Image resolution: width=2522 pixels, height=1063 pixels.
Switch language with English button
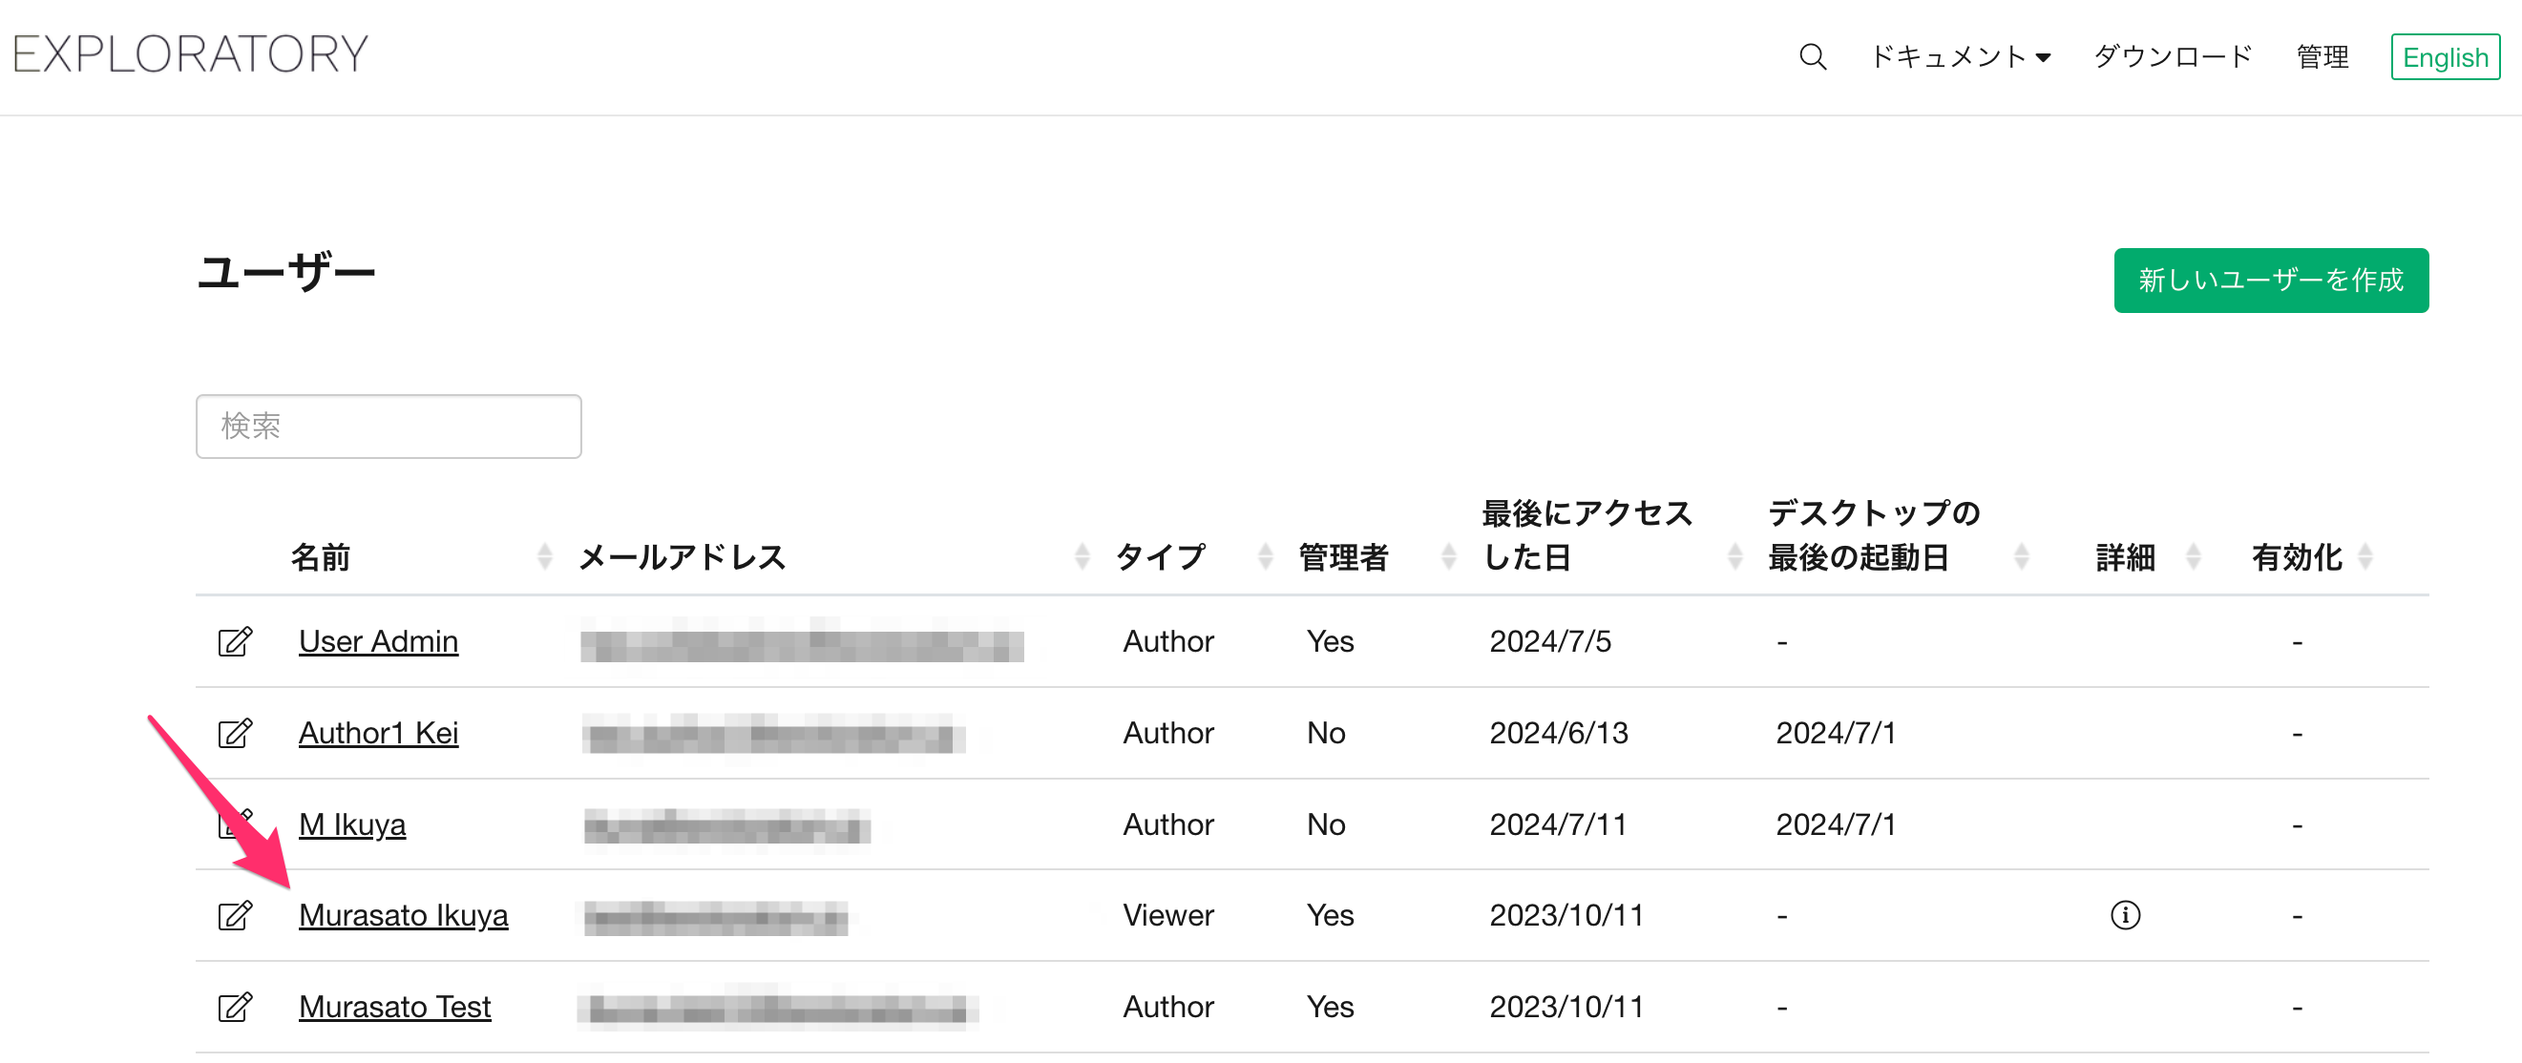[2445, 56]
